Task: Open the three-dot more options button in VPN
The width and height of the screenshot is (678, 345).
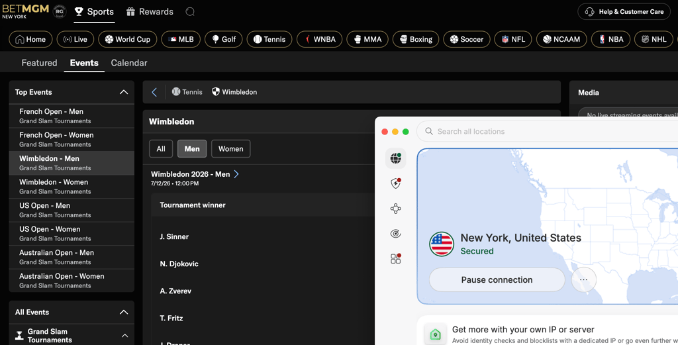Action: (584, 279)
